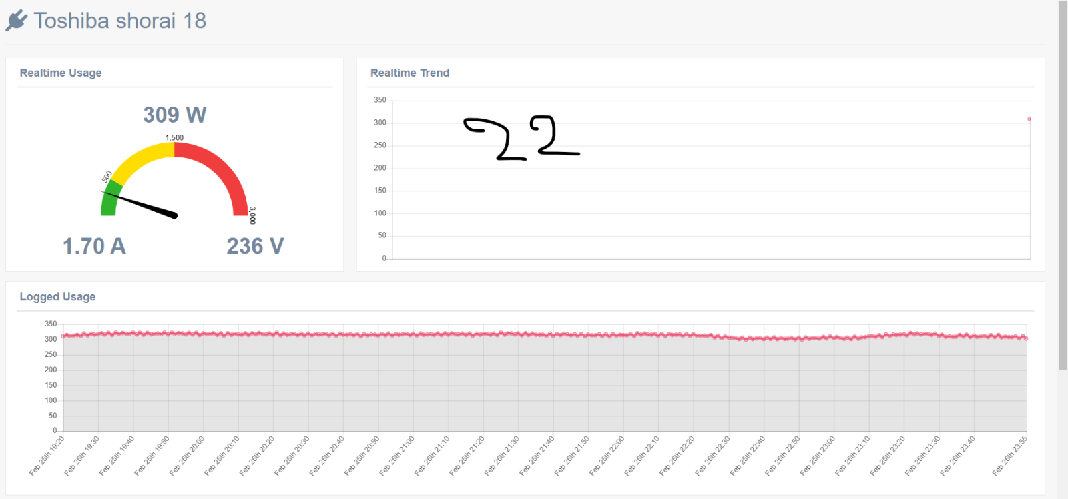1068x499 pixels.
Task: Click the Feb 25th 19:20 time label
Action: point(47,456)
